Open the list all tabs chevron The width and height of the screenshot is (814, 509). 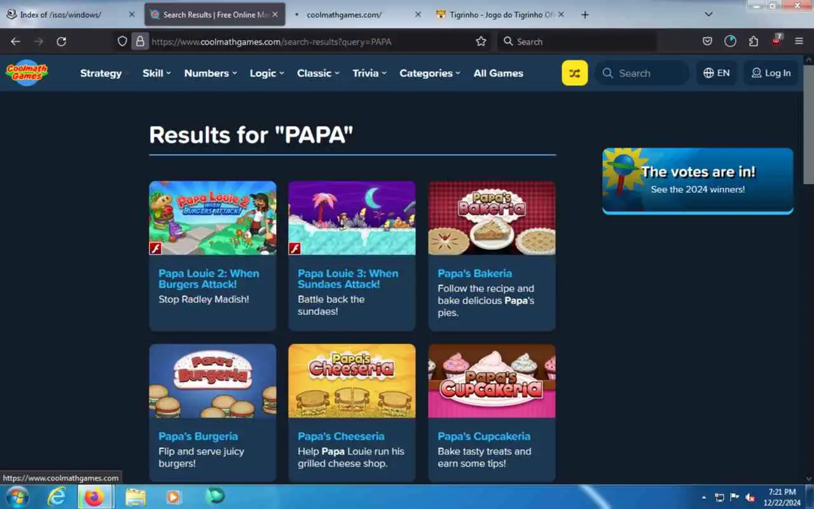[x=709, y=14]
